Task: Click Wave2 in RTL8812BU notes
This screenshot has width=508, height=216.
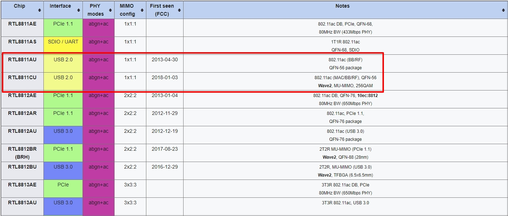Action: click(x=324, y=175)
